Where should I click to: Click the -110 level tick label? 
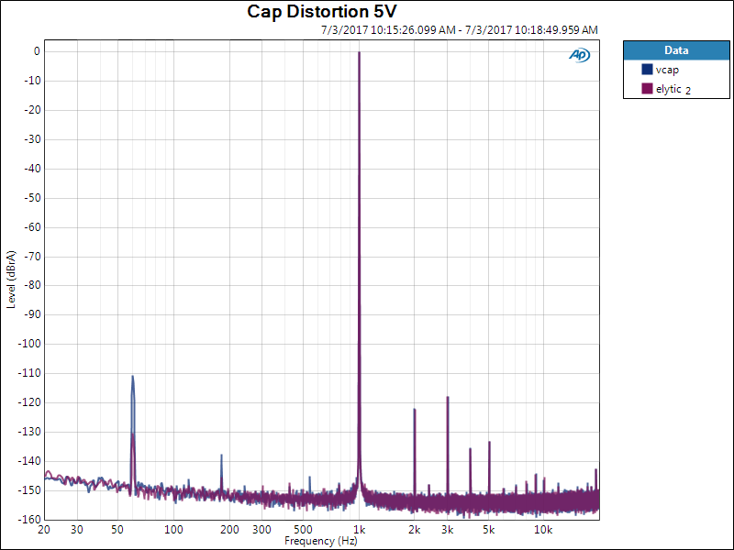click(29, 373)
